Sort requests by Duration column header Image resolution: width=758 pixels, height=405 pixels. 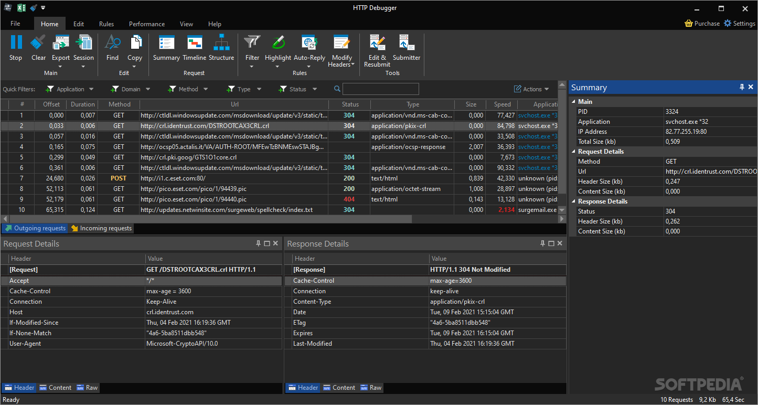[x=83, y=104]
